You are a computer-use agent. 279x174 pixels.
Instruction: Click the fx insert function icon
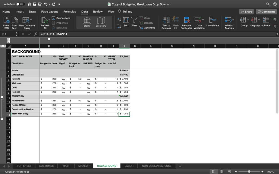pos(36,34)
